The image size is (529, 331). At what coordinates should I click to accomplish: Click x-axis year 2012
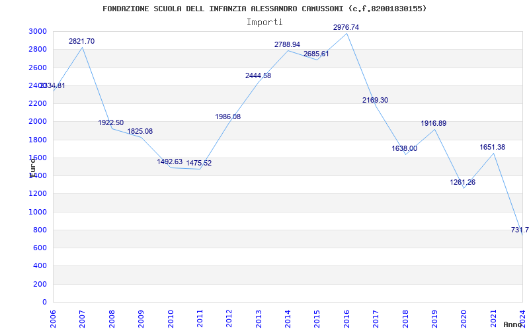coord(229,318)
